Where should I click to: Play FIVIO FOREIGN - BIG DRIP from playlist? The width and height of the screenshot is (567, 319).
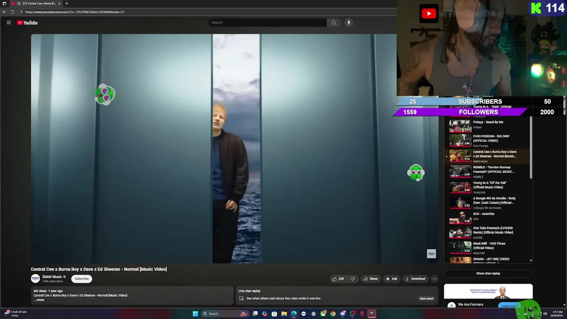tap(487, 140)
